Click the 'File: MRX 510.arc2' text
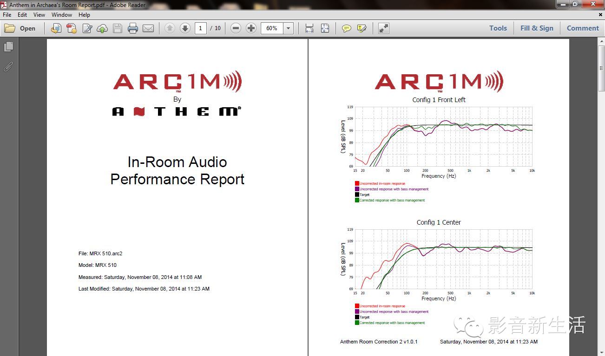 [100, 254]
